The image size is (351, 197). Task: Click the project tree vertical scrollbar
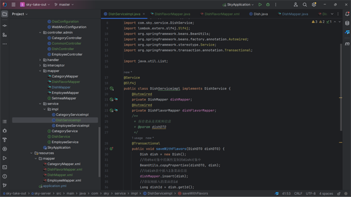99,151
